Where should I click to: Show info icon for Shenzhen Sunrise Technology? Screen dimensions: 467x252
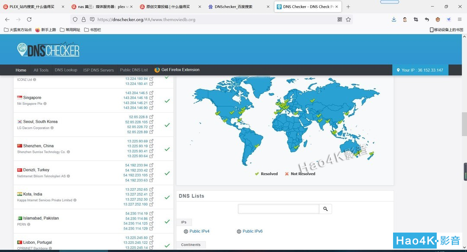click(x=68, y=152)
